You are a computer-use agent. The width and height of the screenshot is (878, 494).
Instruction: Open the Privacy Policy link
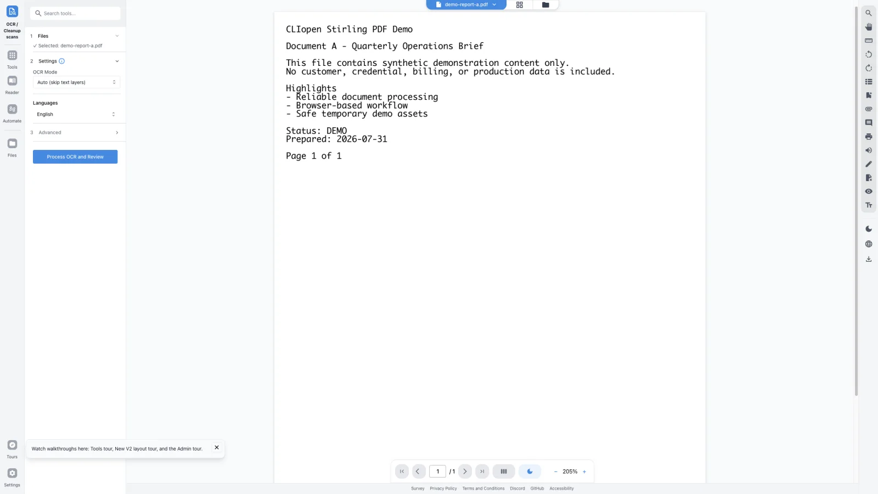pos(443,489)
